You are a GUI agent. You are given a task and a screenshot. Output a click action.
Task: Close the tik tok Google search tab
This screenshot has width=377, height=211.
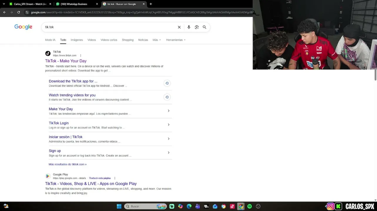pos(144,4)
